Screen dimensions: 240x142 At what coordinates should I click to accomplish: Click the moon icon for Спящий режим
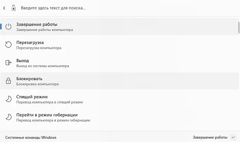pyautogui.click(x=9, y=99)
